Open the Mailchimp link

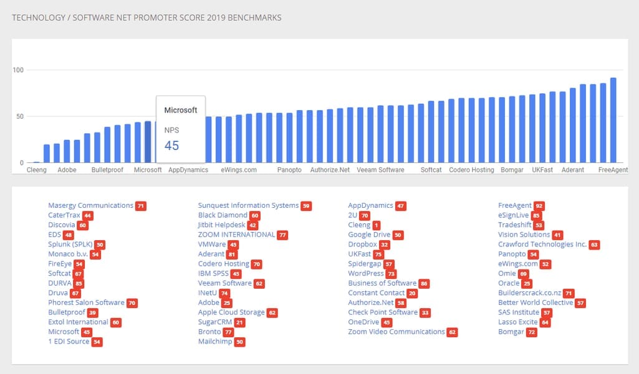[214, 342]
